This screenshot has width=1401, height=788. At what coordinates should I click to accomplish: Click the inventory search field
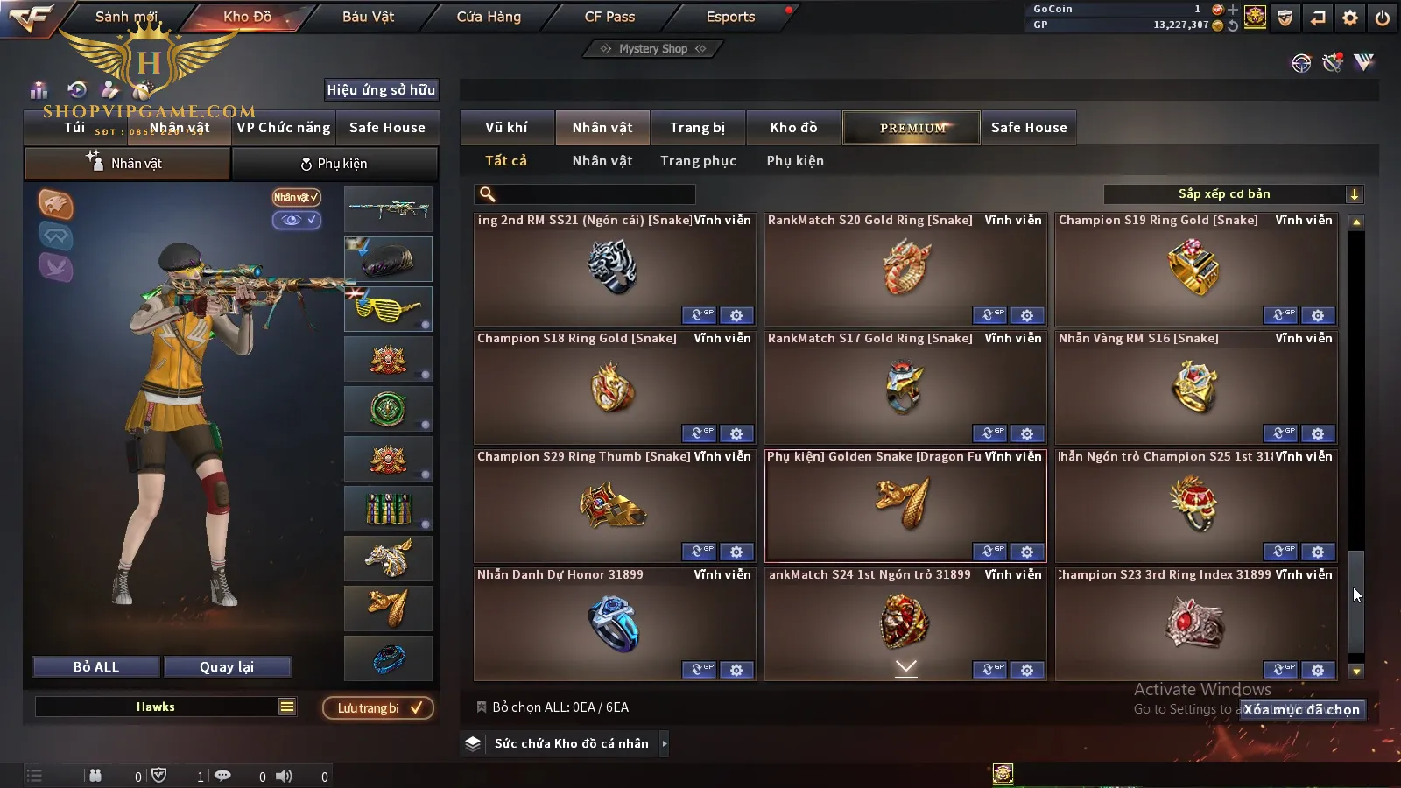(585, 194)
